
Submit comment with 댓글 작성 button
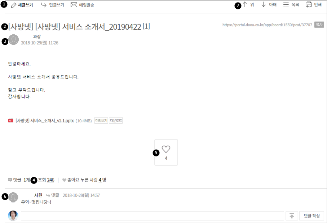(312, 216)
